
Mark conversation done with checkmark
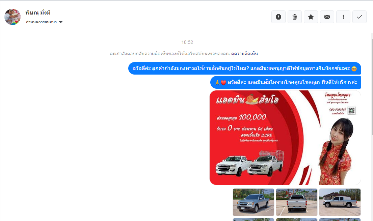pos(359,17)
